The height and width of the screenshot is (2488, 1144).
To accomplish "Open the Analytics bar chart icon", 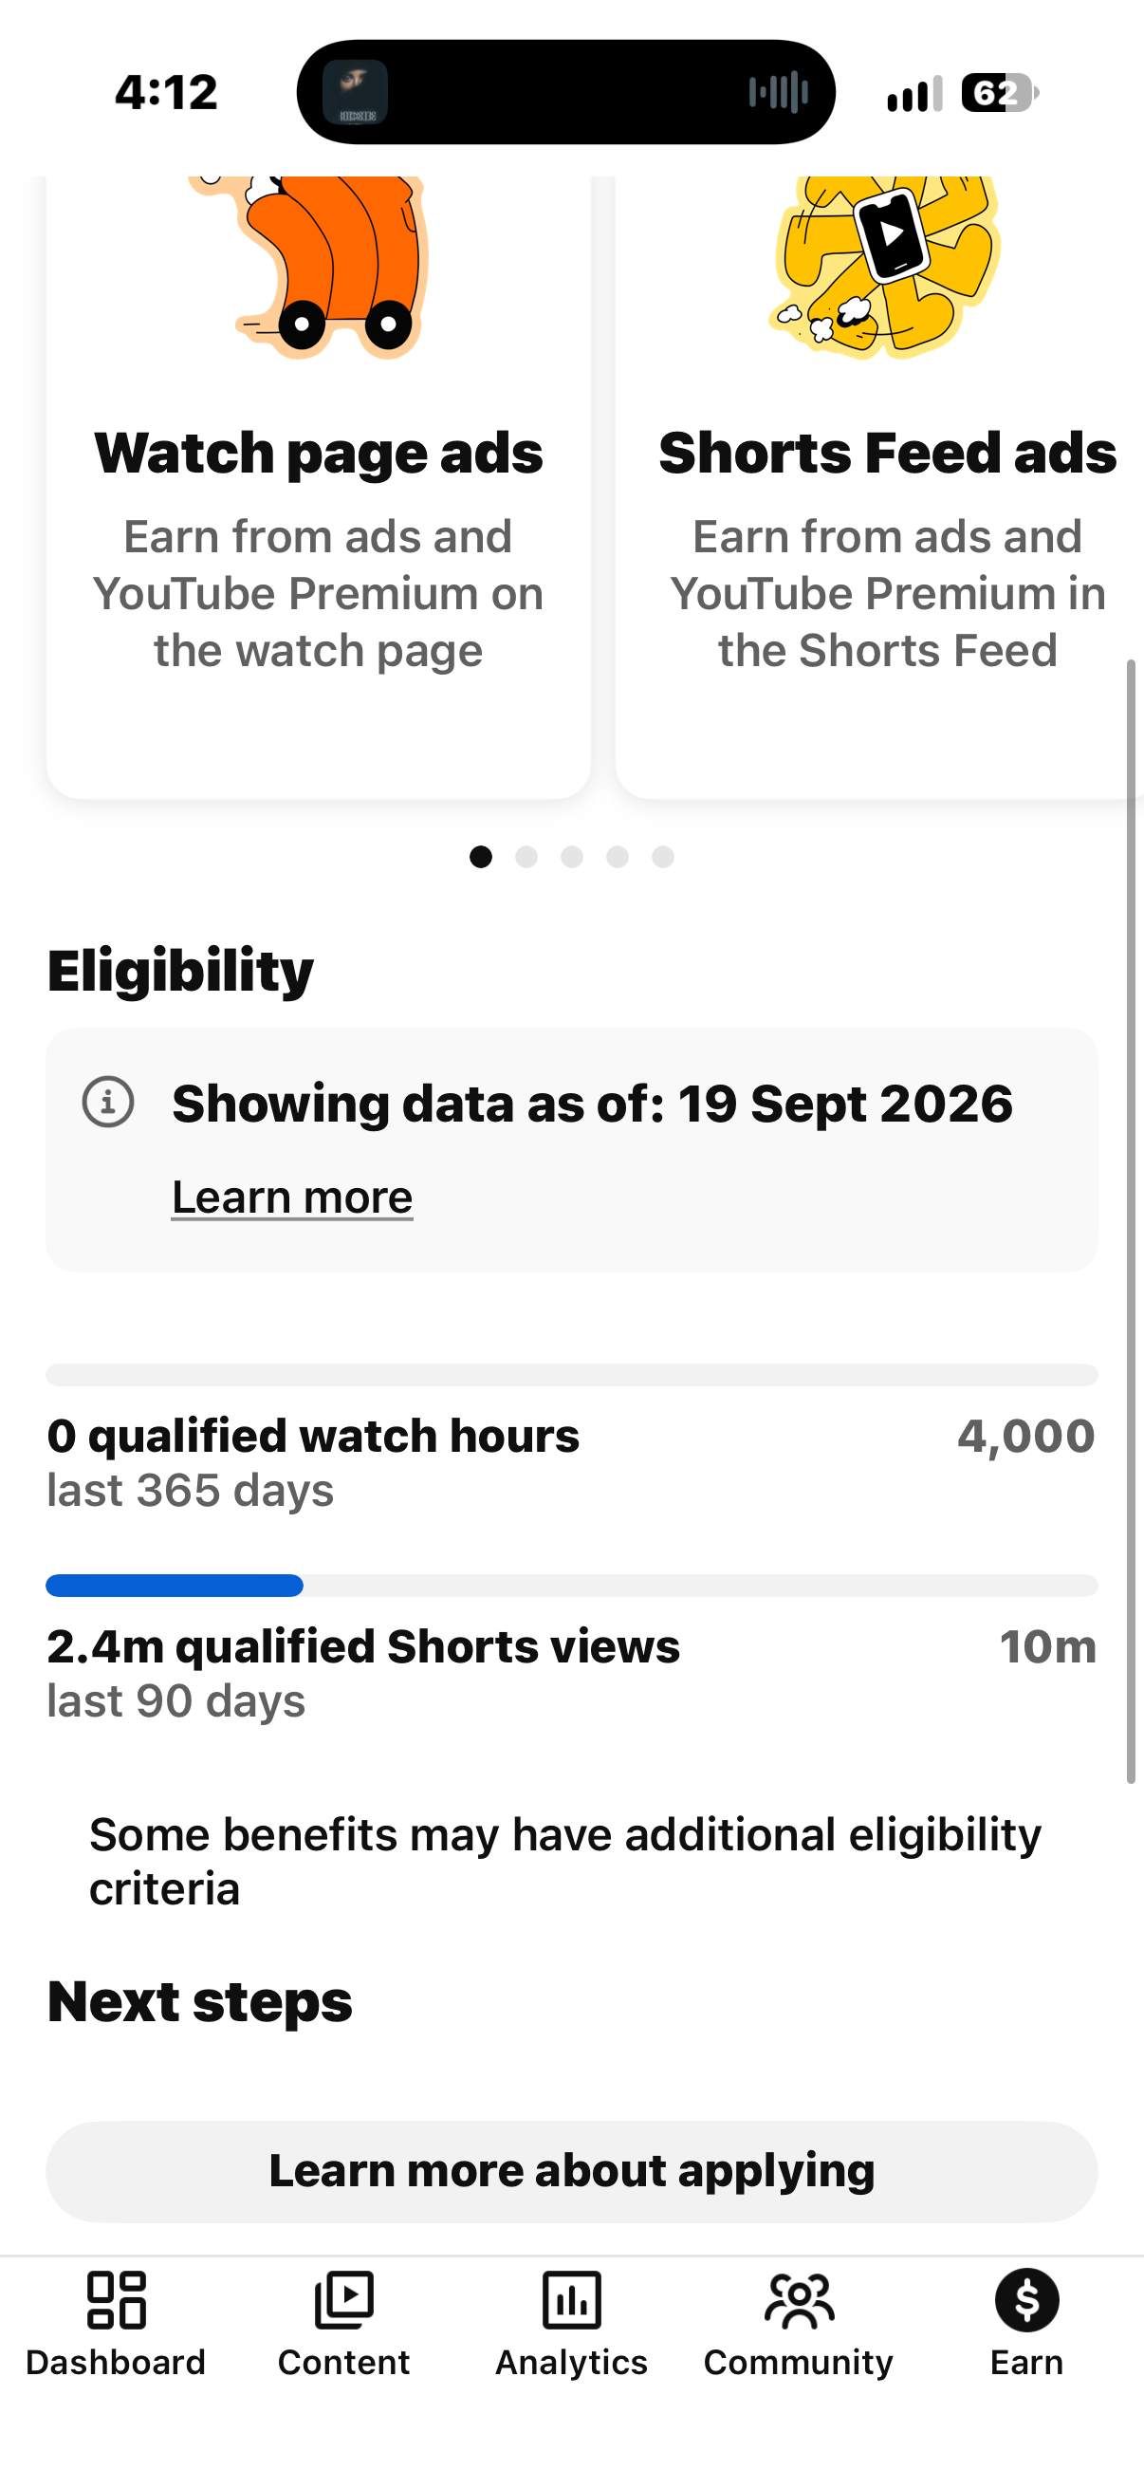I will click(571, 2300).
